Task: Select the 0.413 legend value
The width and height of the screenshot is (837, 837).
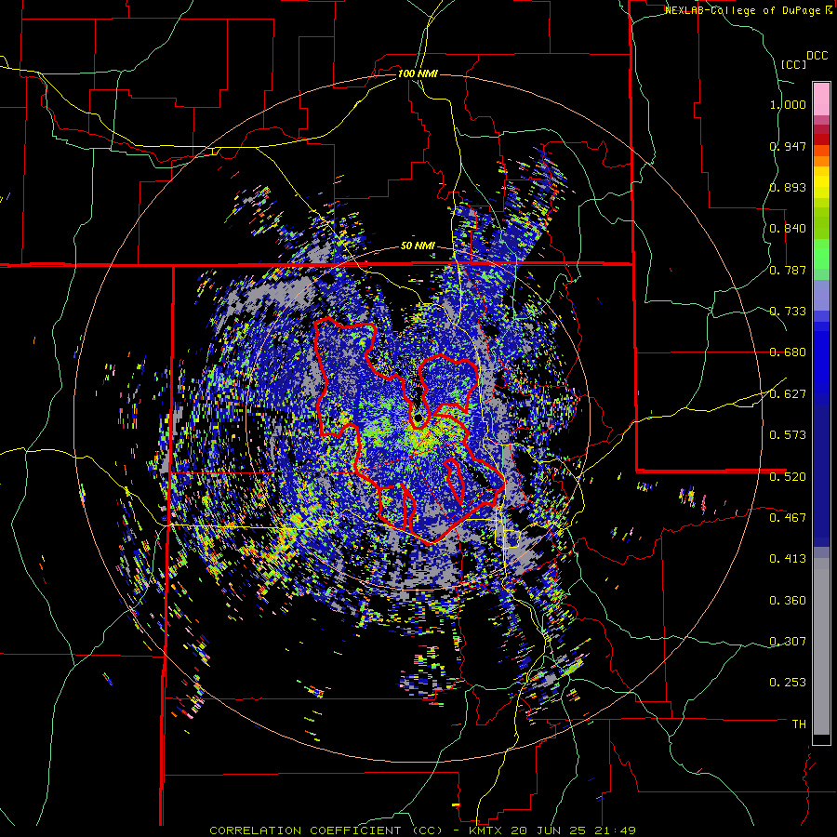Action: pos(788,559)
